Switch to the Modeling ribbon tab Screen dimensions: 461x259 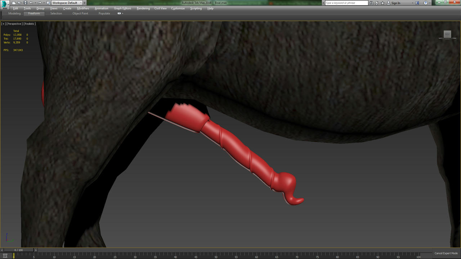(14, 13)
